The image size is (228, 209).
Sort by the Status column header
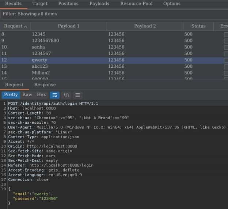pos(198,26)
